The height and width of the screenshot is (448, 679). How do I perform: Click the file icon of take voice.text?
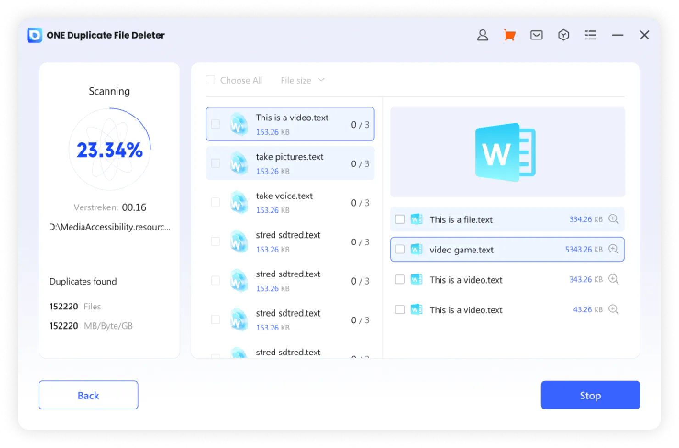239,202
